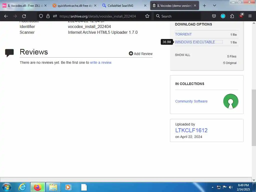This screenshot has height=192, width=256.
Task: Click the archive.org address bar URL
Action: (98, 16)
